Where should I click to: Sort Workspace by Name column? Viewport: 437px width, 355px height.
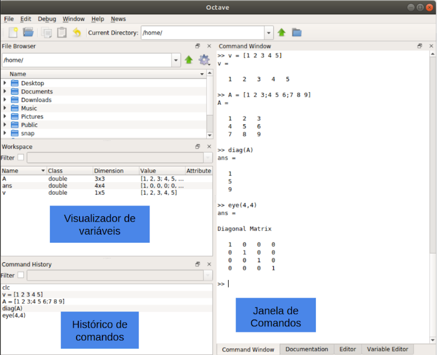(x=23, y=171)
